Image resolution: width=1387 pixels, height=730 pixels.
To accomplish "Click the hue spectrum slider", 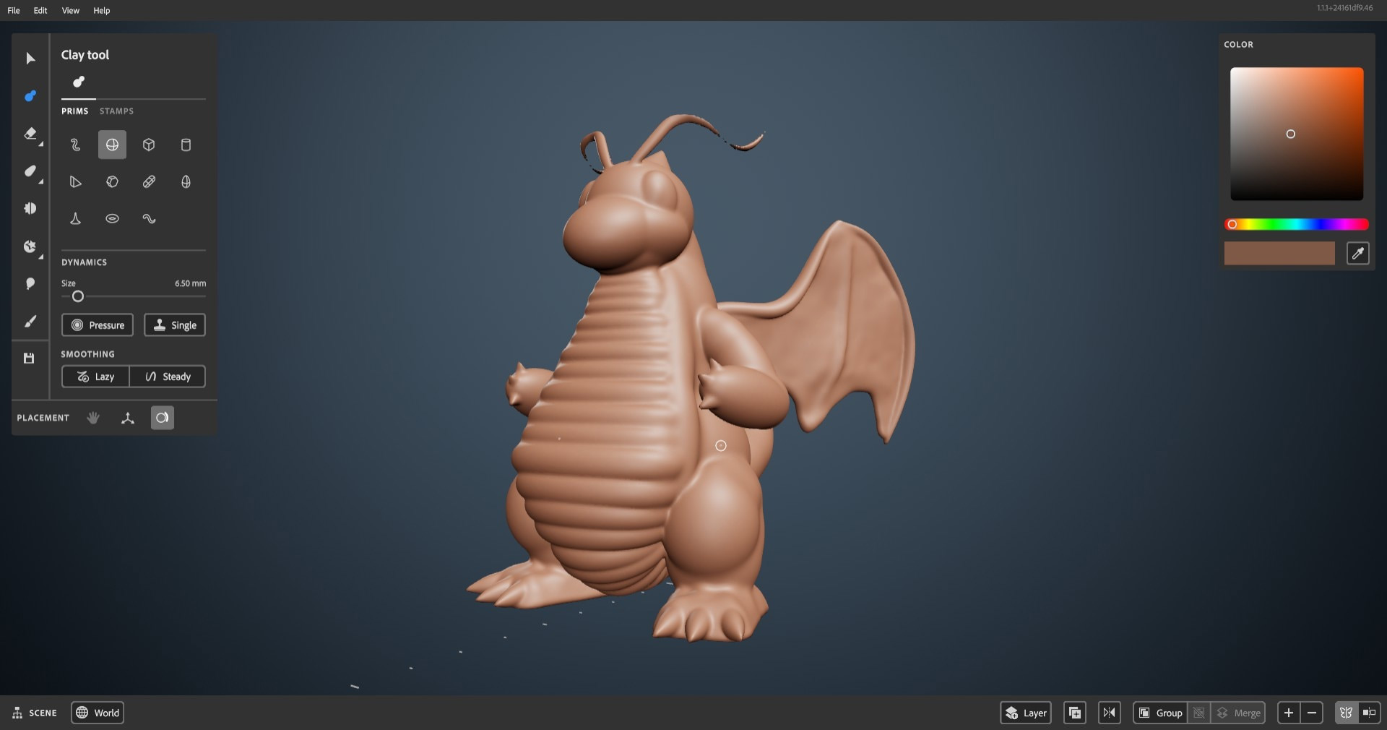I will point(1297,225).
